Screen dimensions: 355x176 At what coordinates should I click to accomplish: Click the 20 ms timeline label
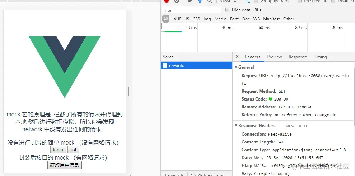[191, 28]
